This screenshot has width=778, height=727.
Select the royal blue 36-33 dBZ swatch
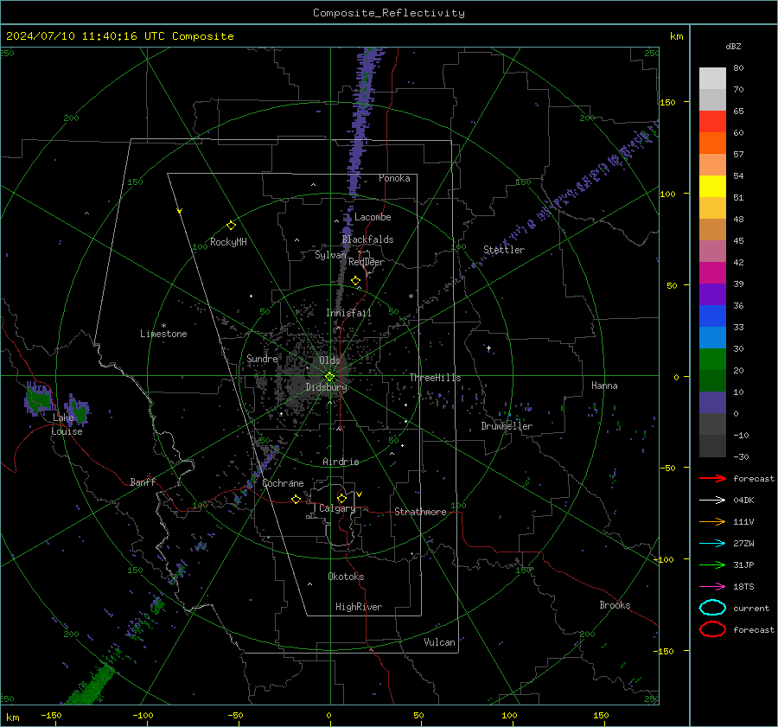point(712,316)
